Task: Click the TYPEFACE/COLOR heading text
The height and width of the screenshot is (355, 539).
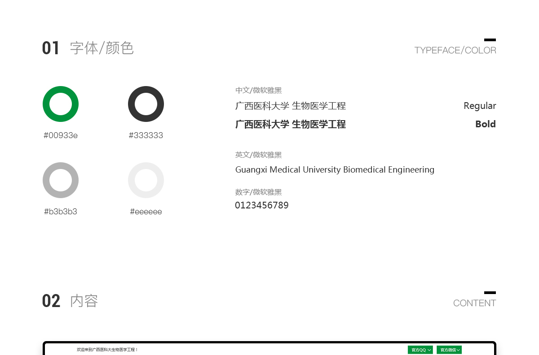Action: tap(455, 50)
